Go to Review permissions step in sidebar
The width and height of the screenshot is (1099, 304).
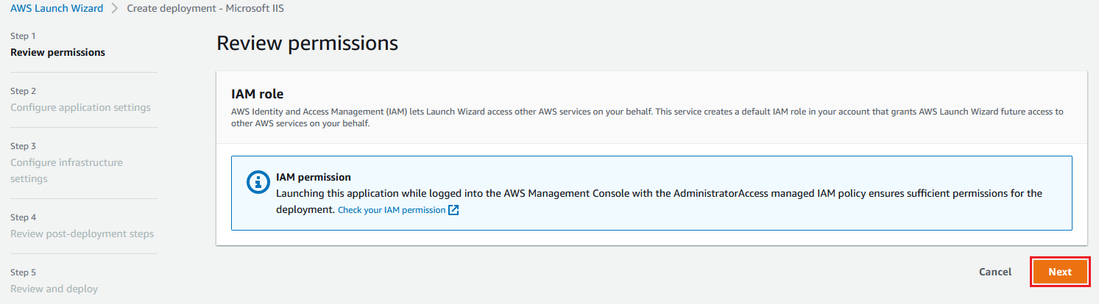tap(57, 52)
